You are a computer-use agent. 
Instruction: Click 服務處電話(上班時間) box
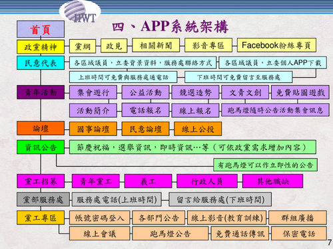pyautogui.click(x=117, y=199)
